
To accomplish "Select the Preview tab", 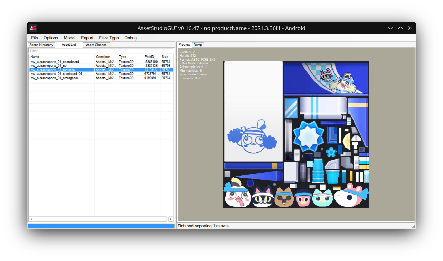I will [x=185, y=45].
